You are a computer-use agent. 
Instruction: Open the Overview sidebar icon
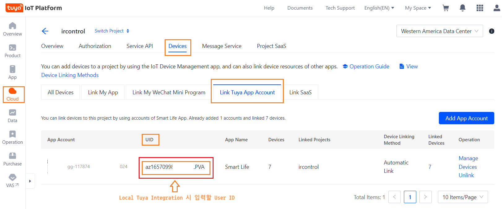(x=12, y=29)
